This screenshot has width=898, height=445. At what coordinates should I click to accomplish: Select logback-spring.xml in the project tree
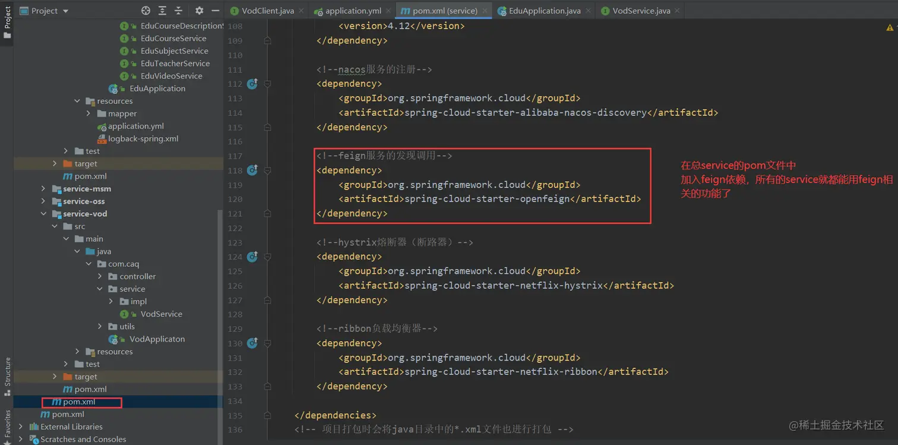(143, 138)
